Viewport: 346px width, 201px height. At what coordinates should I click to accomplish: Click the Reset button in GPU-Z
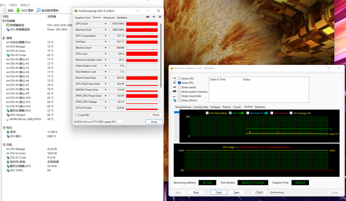155,115
